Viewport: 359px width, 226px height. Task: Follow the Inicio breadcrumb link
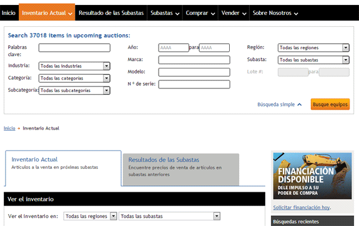coord(9,128)
